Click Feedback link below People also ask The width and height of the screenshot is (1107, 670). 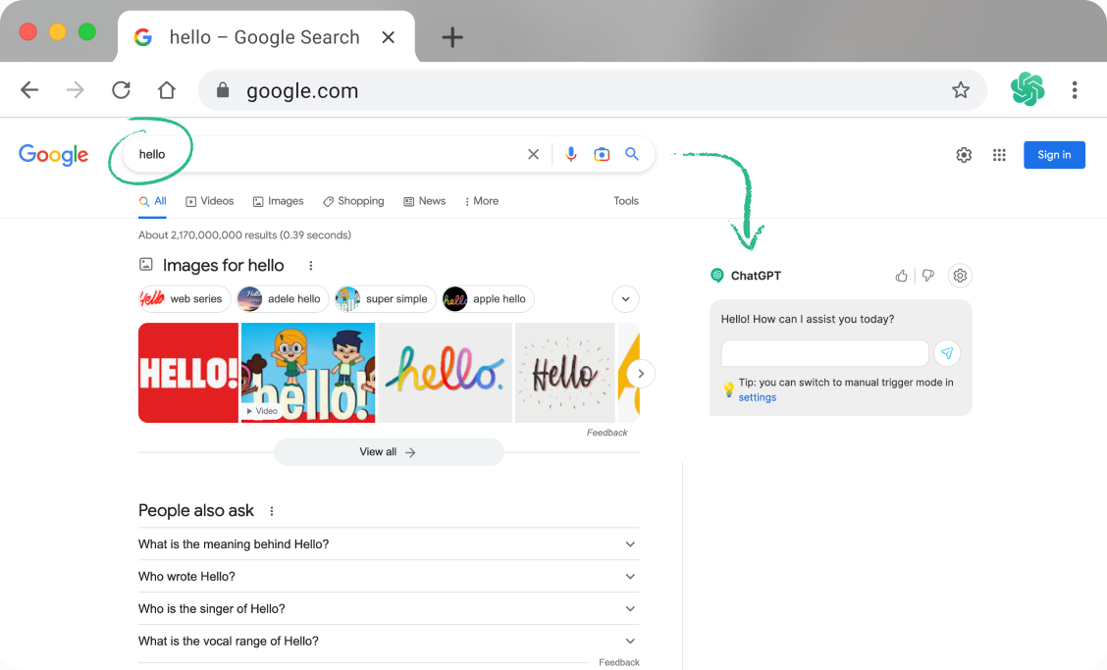pos(618,662)
